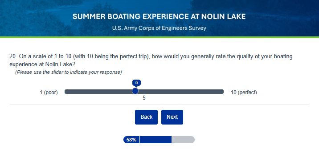The image size is (319, 161).
Task: Click the slider track midway between 5 and 10
Action: tap(180, 92)
